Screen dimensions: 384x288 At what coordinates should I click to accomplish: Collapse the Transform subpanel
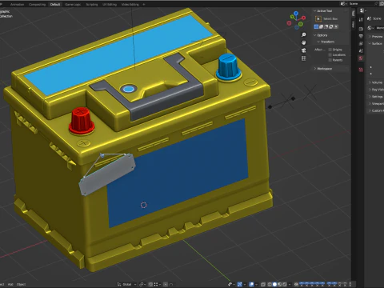point(318,42)
